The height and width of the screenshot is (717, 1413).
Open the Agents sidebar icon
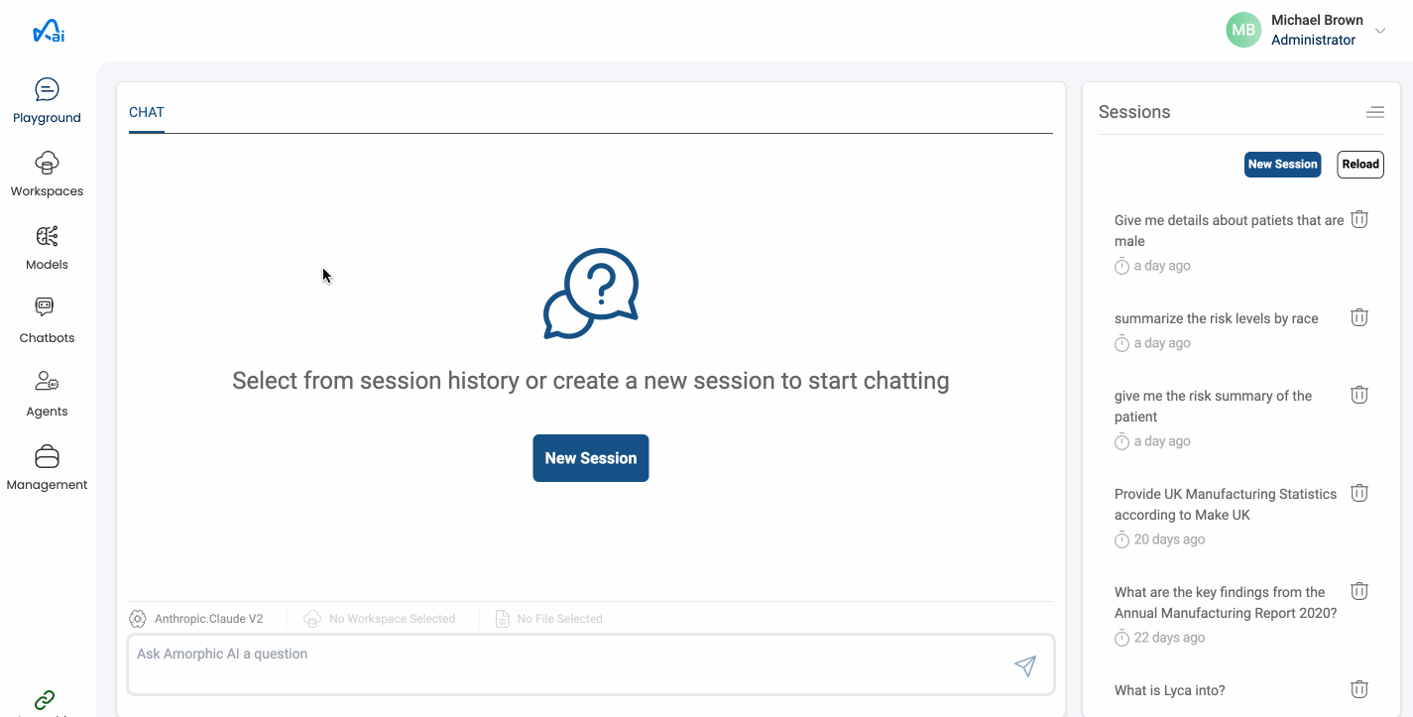[x=47, y=382]
